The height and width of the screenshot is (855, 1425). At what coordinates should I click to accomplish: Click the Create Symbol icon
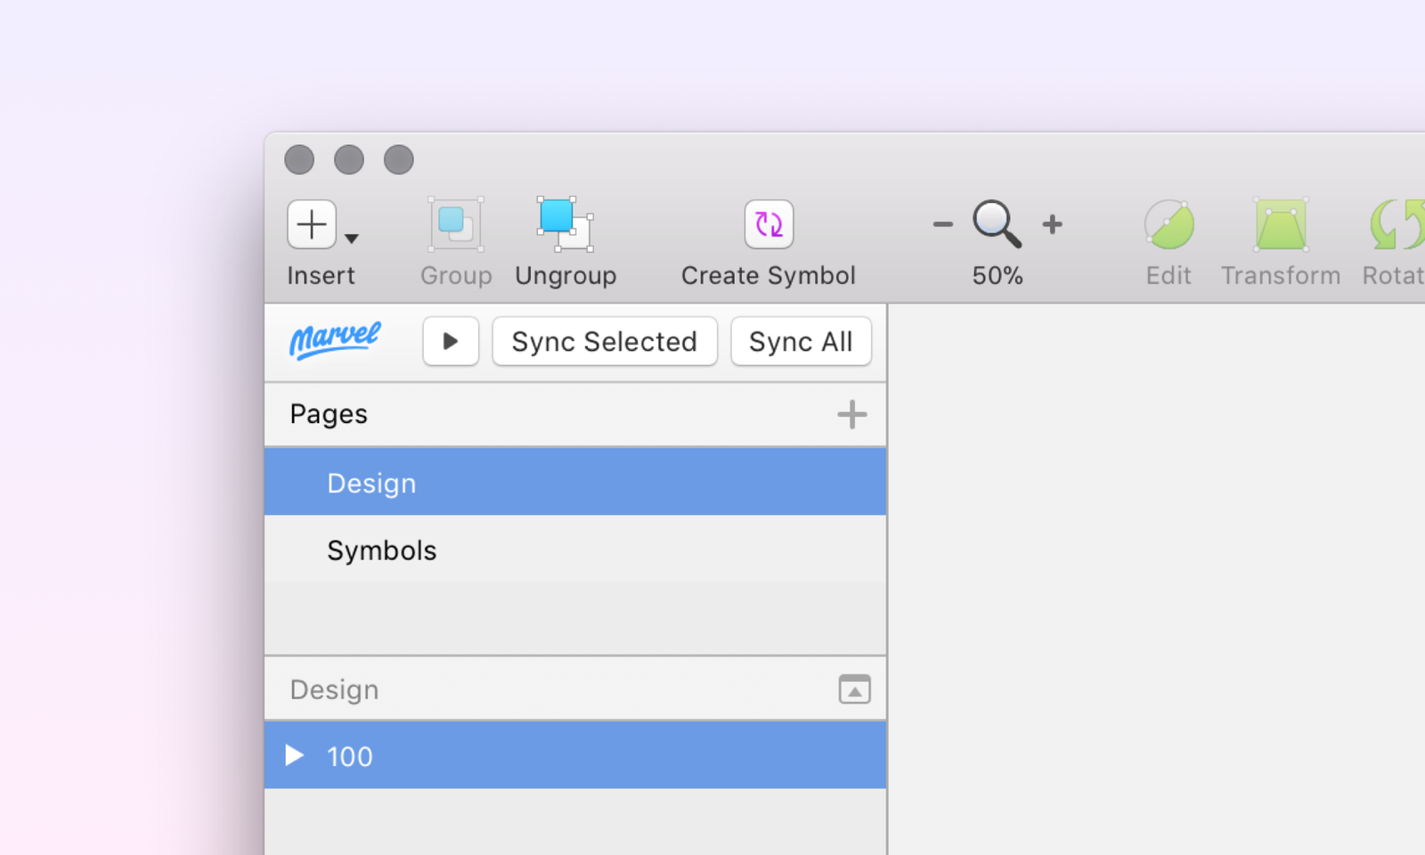769,224
